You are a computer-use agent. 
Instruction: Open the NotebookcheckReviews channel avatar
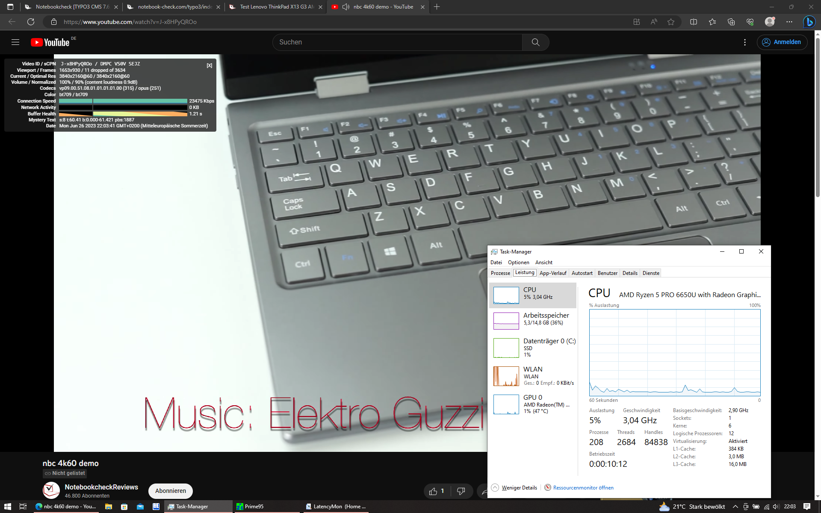pyautogui.click(x=51, y=490)
